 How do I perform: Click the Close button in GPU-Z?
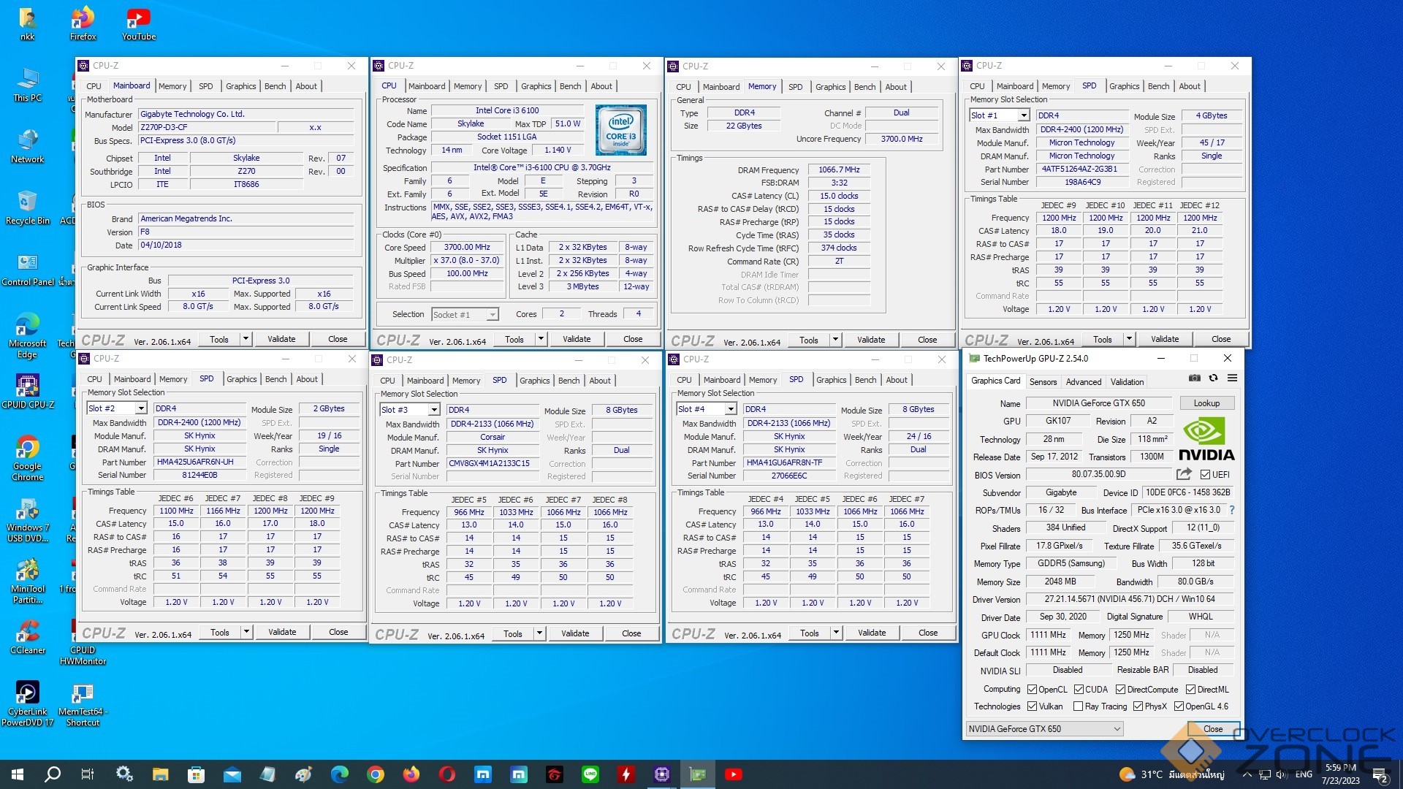1213,729
